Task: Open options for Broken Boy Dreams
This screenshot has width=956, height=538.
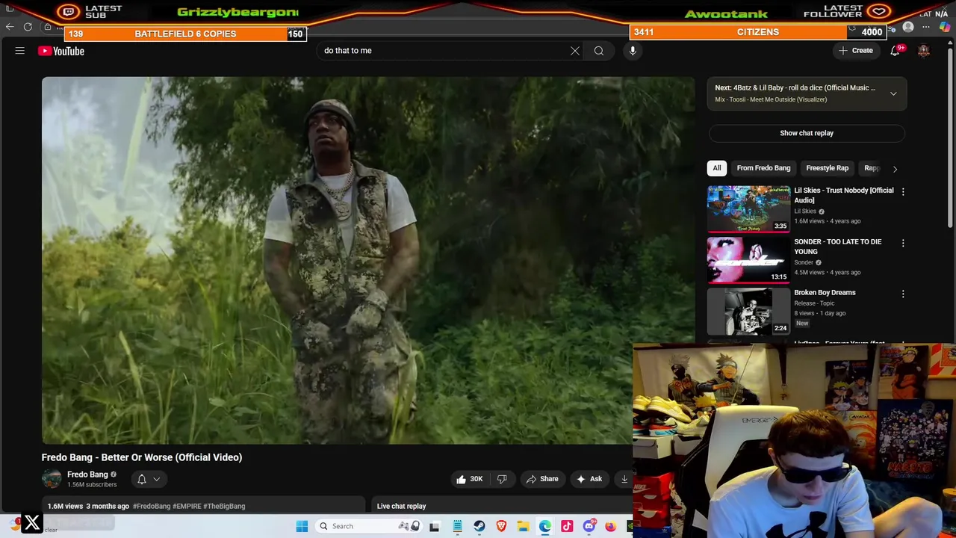Action: 903,294
